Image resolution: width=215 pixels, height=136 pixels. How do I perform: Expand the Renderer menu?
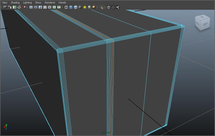50,2
